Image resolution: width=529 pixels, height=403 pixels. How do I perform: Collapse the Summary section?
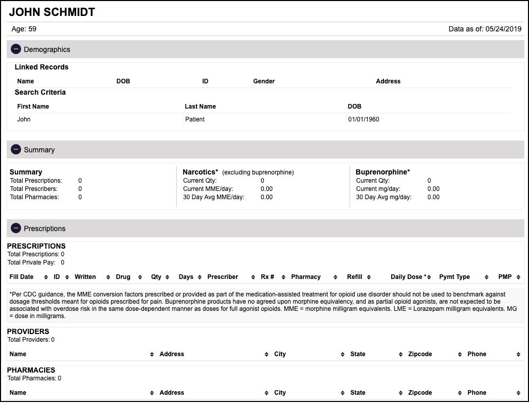[16, 149]
